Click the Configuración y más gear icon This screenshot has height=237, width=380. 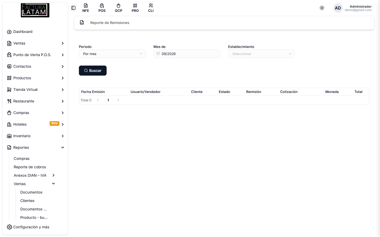coord(9,227)
